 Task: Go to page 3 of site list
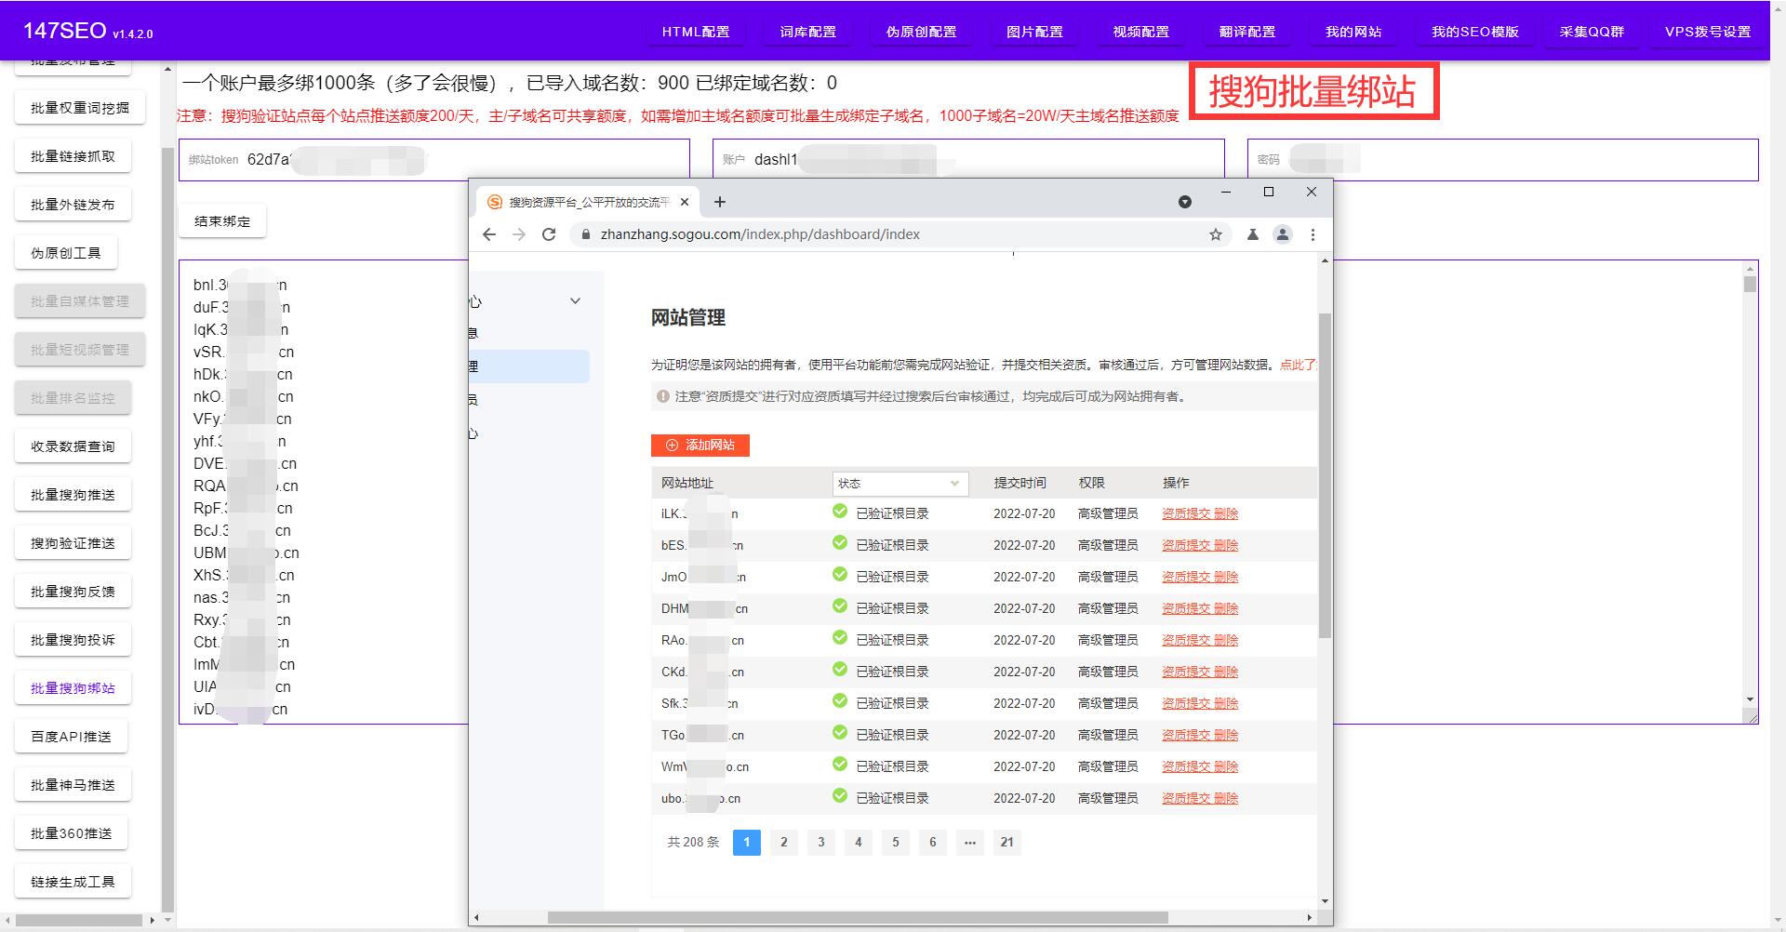[x=821, y=842]
